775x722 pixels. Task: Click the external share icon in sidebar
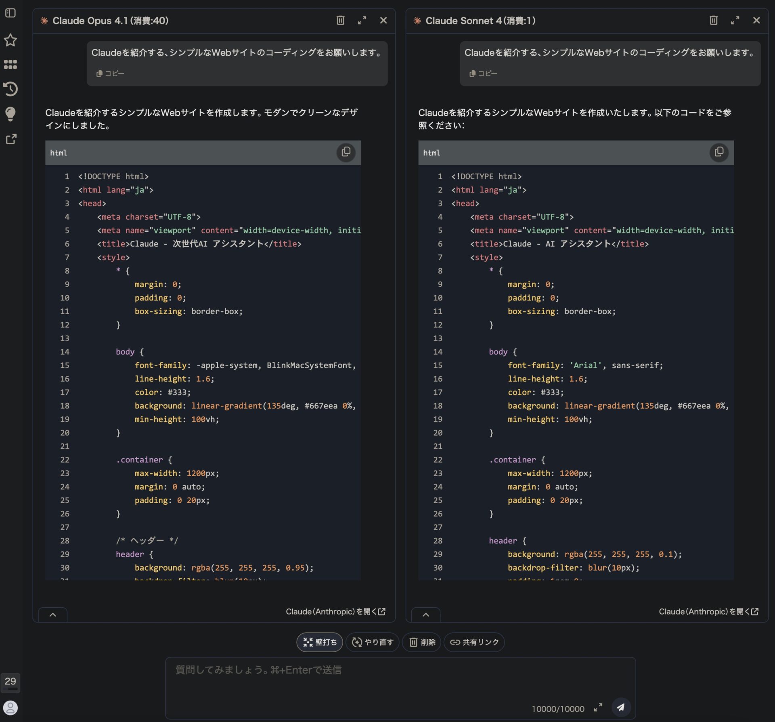11,139
